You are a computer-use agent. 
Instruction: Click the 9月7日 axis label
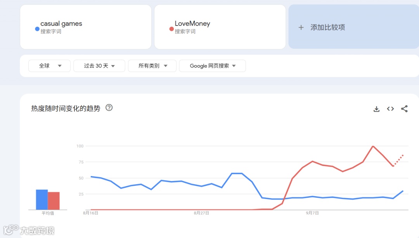click(312, 213)
